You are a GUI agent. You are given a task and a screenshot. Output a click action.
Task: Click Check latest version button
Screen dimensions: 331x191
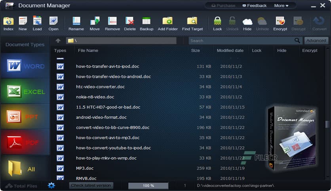[91, 185]
